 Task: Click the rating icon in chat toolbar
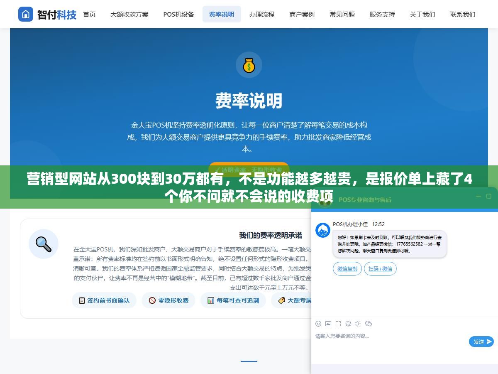tap(348, 323)
